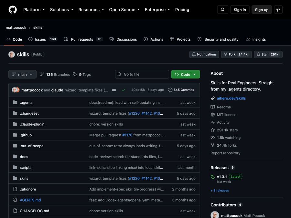Image resolution: width=291 pixels, height=218 pixels.
Task: Open the Discussions tab
Action: pos(123,39)
